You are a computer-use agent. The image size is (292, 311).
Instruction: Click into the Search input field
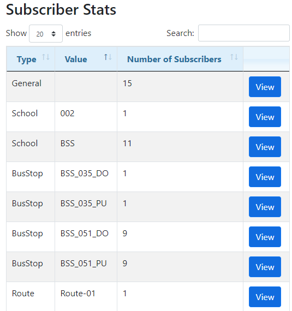[244, 33]
